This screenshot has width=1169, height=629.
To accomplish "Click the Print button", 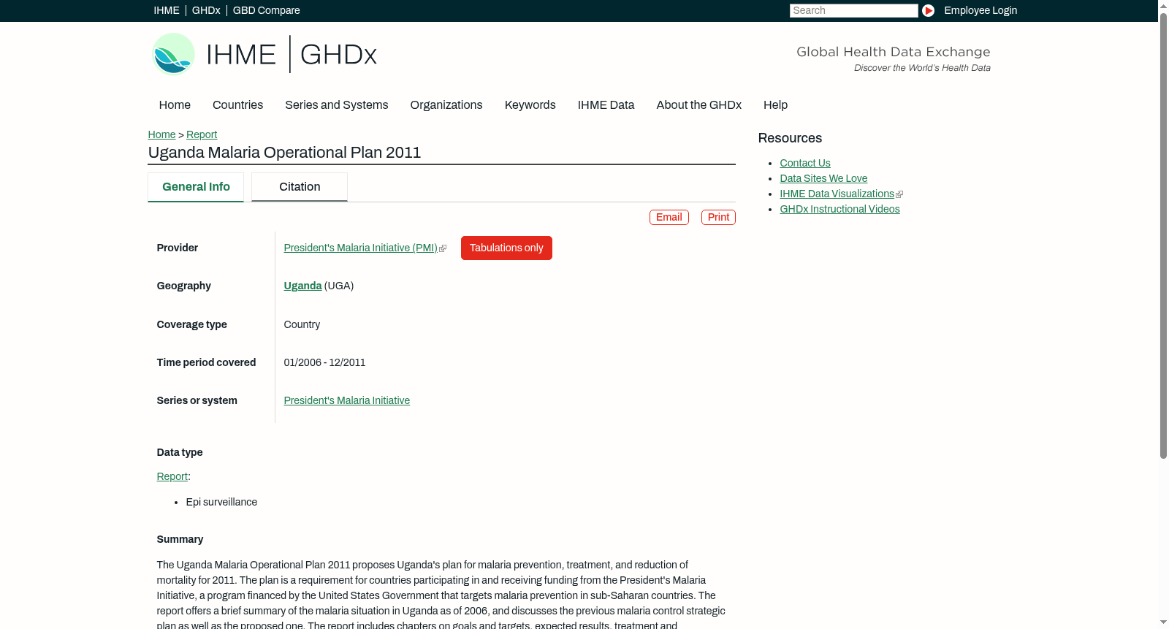I will 718,217.
